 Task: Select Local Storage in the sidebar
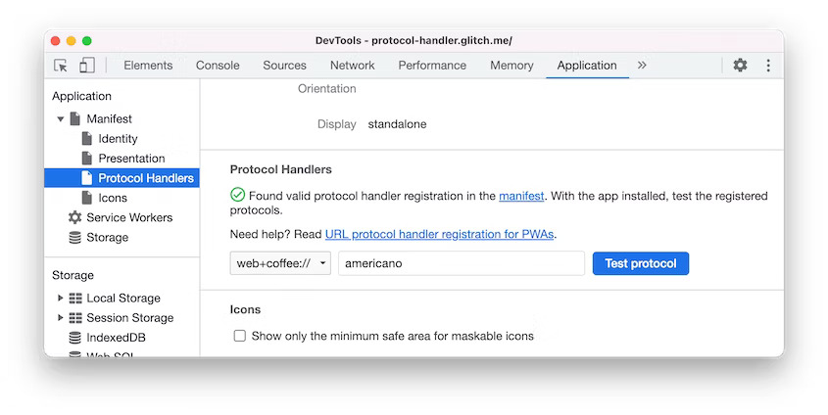[x=123, y=298]
